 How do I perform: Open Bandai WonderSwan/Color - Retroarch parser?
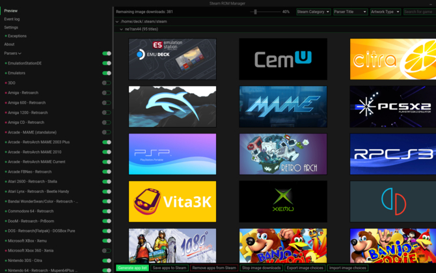(43, 201)
